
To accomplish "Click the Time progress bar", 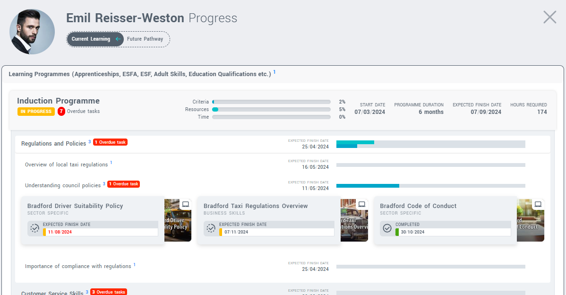I will (272, 117).
